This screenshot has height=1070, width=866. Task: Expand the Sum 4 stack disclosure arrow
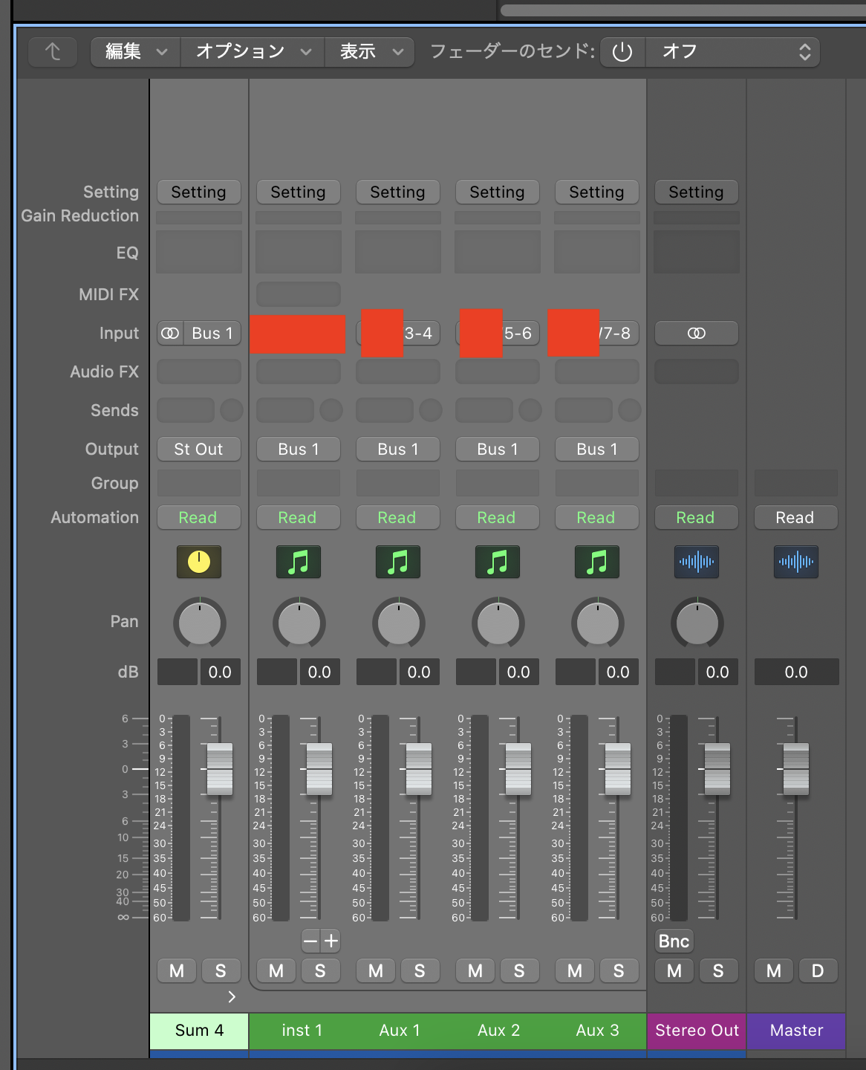tap(232, 997)
